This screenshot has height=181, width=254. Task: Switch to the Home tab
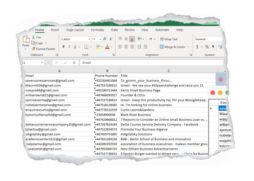(40, 30)
